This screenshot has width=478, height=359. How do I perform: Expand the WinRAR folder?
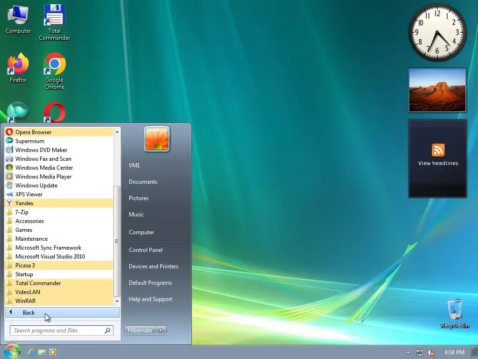(59, 301)
